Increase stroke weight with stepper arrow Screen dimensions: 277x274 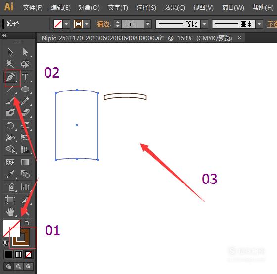[x=118, y=22]
